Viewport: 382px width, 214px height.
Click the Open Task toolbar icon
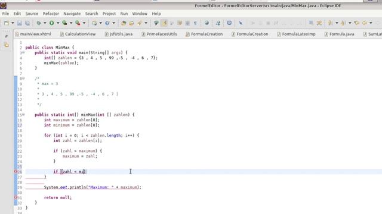(x=131, y=23)
